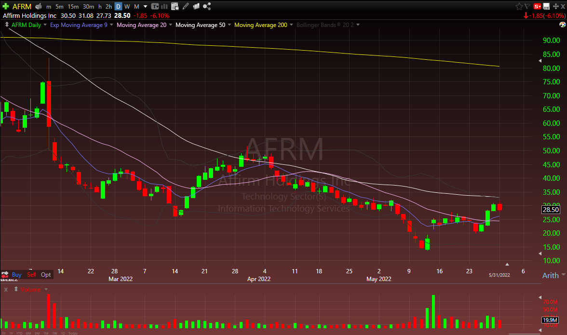Switch to 1-minute 'm' timeframe
Screen dimensions: 567x335
click(49, 6)
